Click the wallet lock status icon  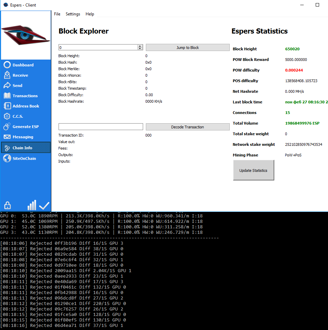point(8,205)
